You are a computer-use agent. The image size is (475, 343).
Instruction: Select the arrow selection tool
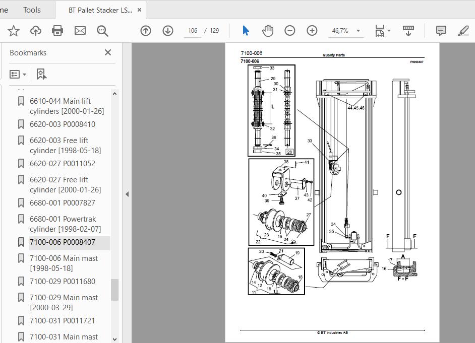click(246, 31)
